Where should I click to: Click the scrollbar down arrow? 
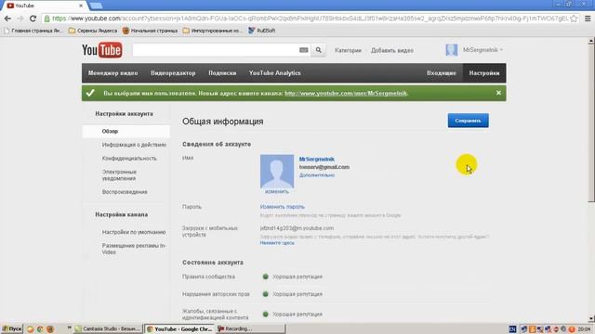pyautogui.click(x=591, y=319)
